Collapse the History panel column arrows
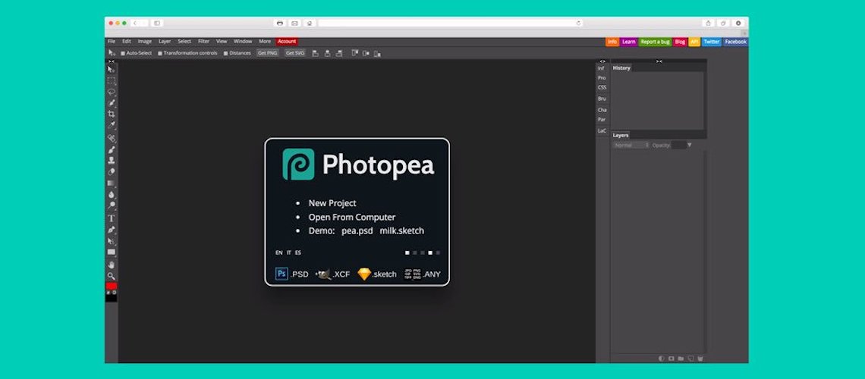 (659, 61)
